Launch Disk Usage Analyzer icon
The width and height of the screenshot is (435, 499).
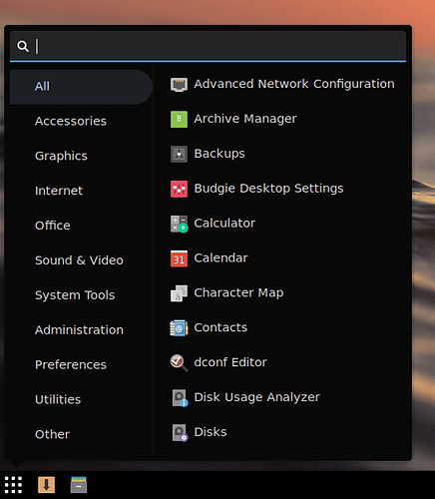click(180, 398)
